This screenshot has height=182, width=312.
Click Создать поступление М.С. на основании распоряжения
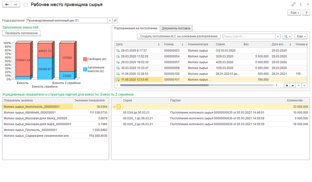(179, 36)
